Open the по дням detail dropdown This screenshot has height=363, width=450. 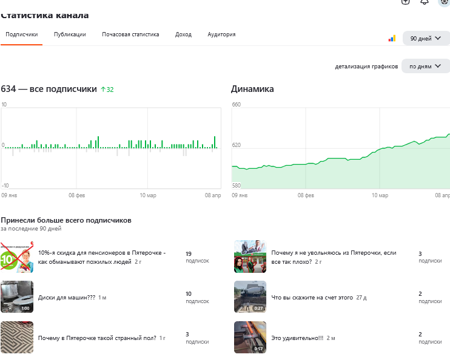pyautogui.click(x=426, y=66)
